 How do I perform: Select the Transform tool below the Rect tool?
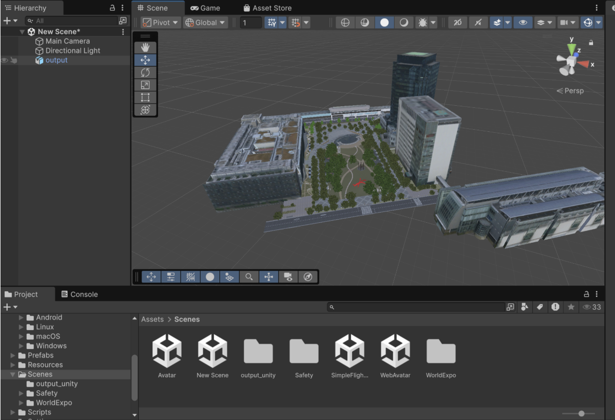coord(145,110)
